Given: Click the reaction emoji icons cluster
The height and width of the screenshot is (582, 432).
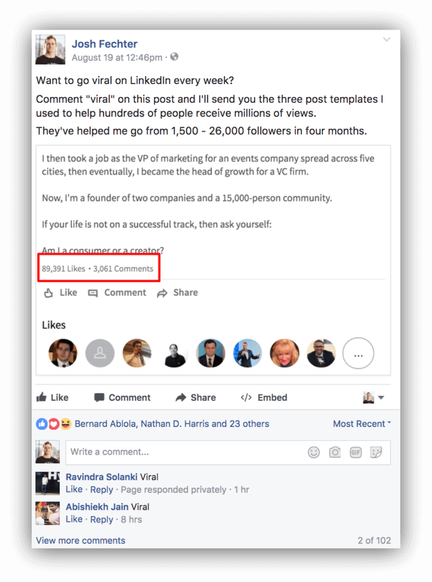Looking at the screenshot, I should point(54,423).
